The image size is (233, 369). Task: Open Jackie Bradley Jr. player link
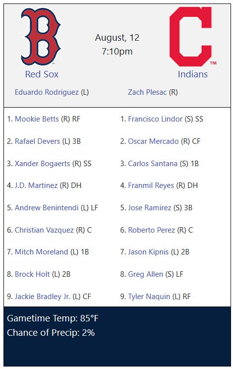[x=43, y=297]
